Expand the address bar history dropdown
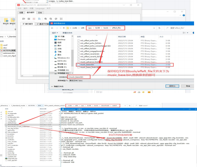Screen dimensions: 197x167 pos(154,28)
